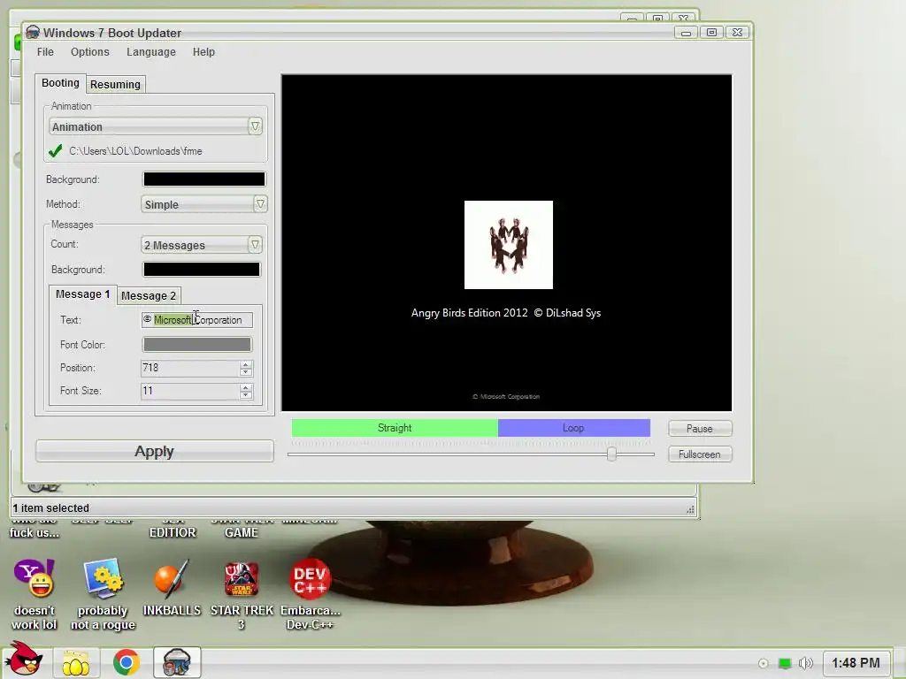
Task: Open the File menu
Action: [45, 52]
